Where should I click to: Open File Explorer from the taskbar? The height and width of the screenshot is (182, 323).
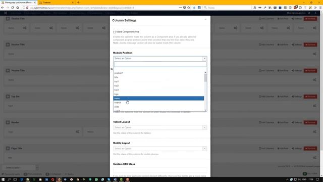pyautogui.click(x=28, y=179)
